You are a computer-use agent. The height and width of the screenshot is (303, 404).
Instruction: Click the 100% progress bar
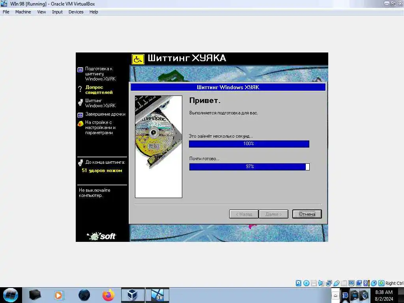click(249, 144)
